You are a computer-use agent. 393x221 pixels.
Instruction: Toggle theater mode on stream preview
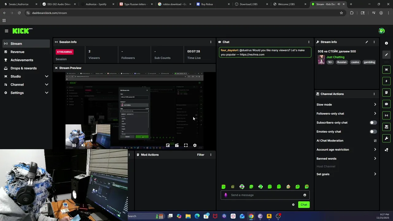177,145
